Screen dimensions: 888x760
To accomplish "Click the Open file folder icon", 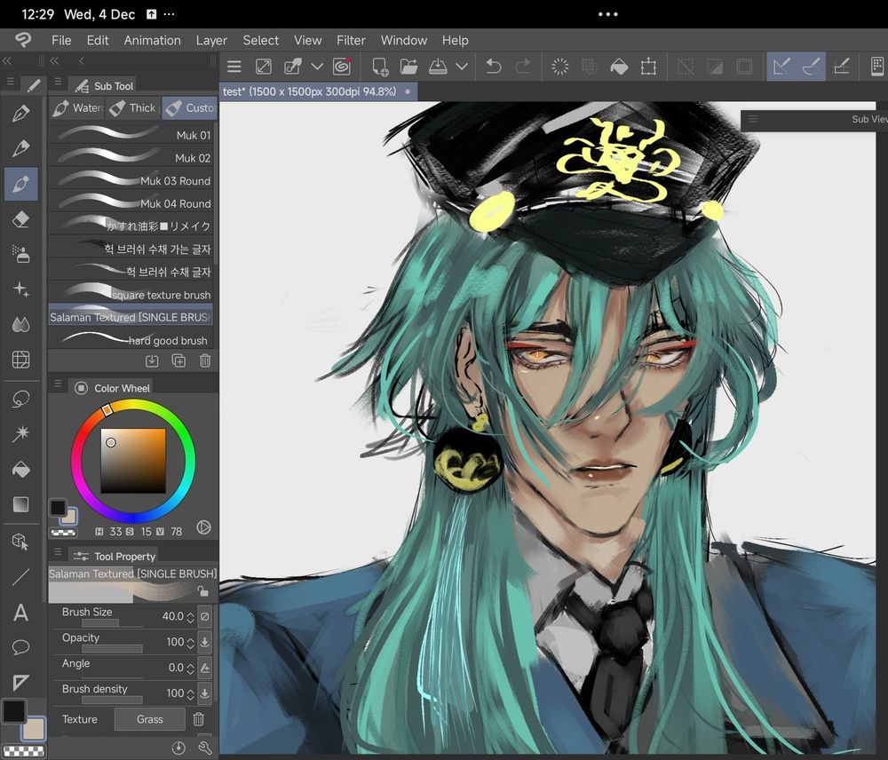I will (408, 67).
